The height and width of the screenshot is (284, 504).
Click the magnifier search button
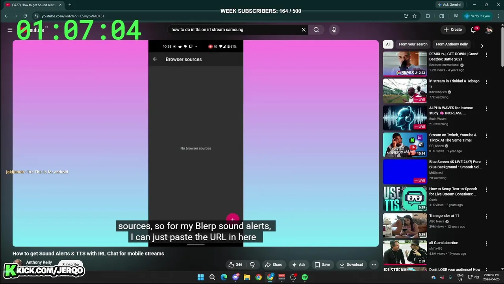pos(316,30)
